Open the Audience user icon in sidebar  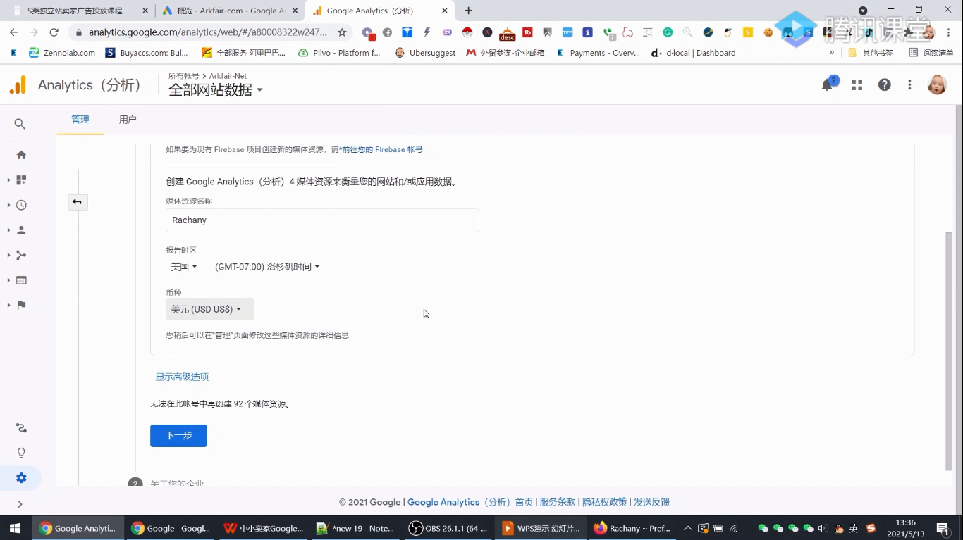point(21,230)
